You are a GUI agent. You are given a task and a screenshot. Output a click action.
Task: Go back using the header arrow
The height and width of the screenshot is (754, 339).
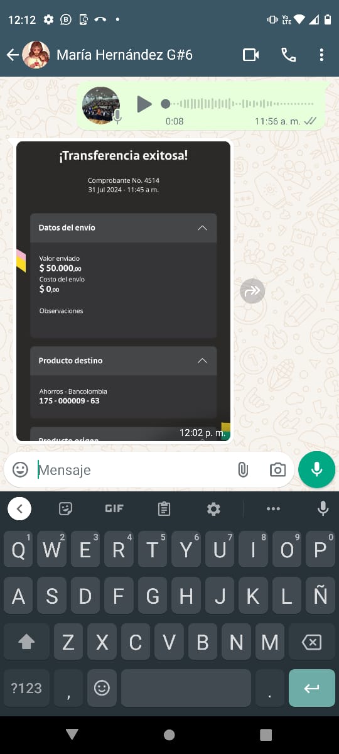click(12, 55)
